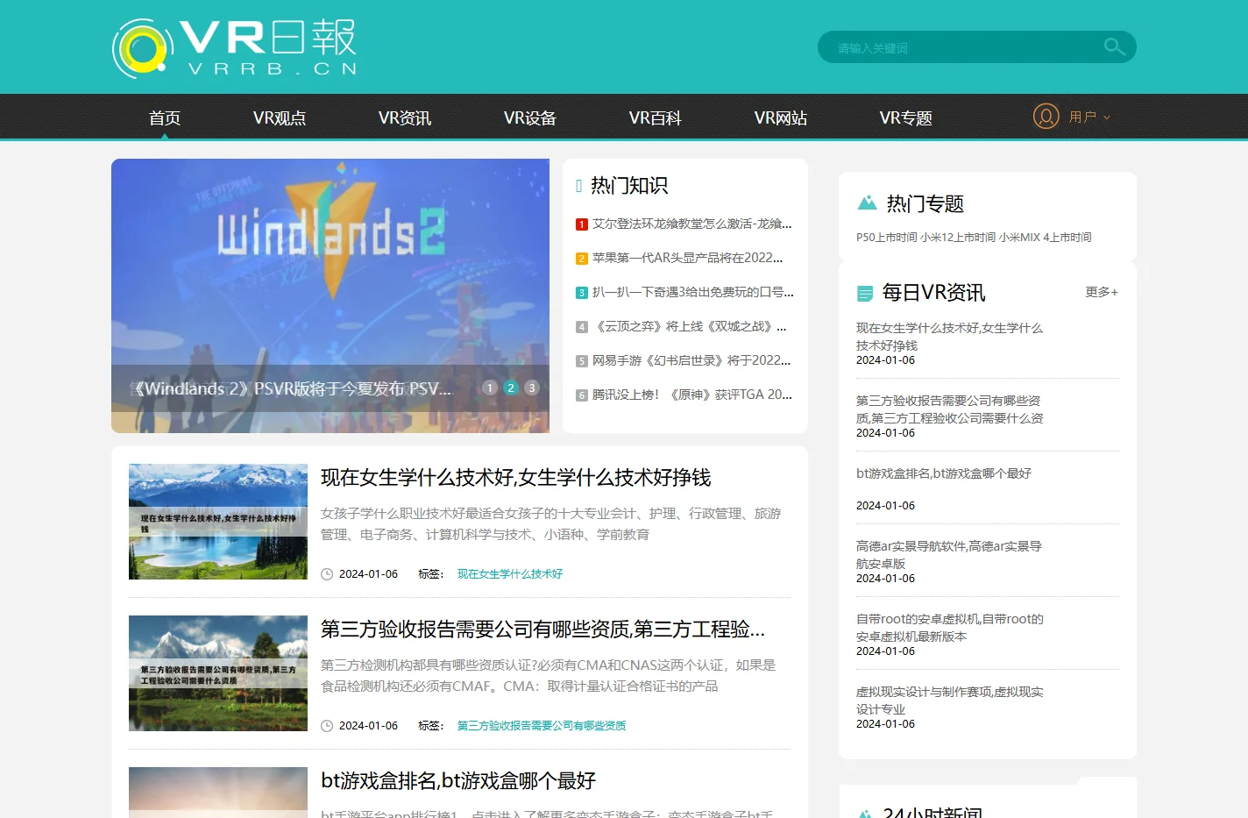Open P50上市时间 topic link
The height and width of the screenshot is (818, 1248).
tap(887, 238)
